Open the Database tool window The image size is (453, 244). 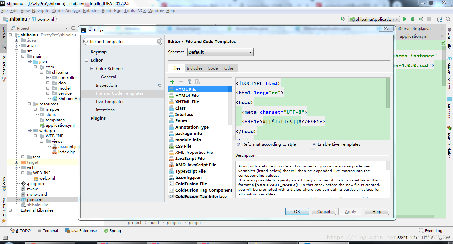(449, 108)
